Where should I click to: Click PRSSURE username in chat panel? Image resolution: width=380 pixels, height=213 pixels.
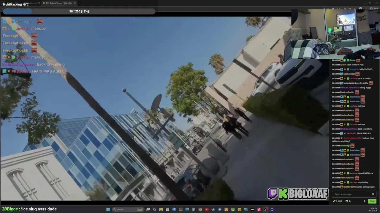(351, 133)
